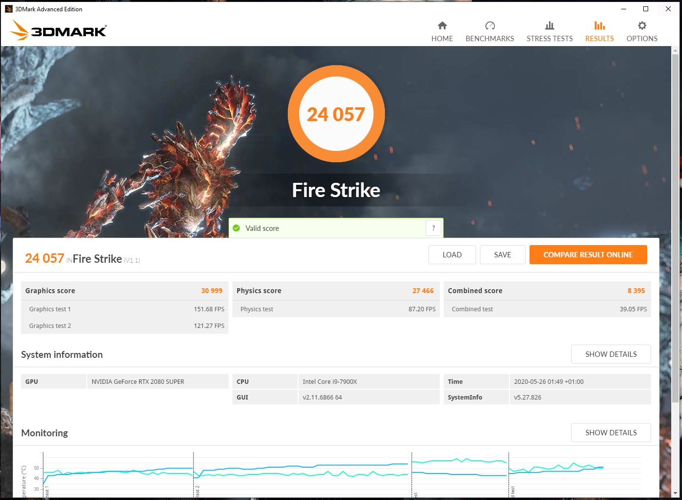Click CPU value Intel Core i9-7900X
682x500 pixels.
(330, 381)
